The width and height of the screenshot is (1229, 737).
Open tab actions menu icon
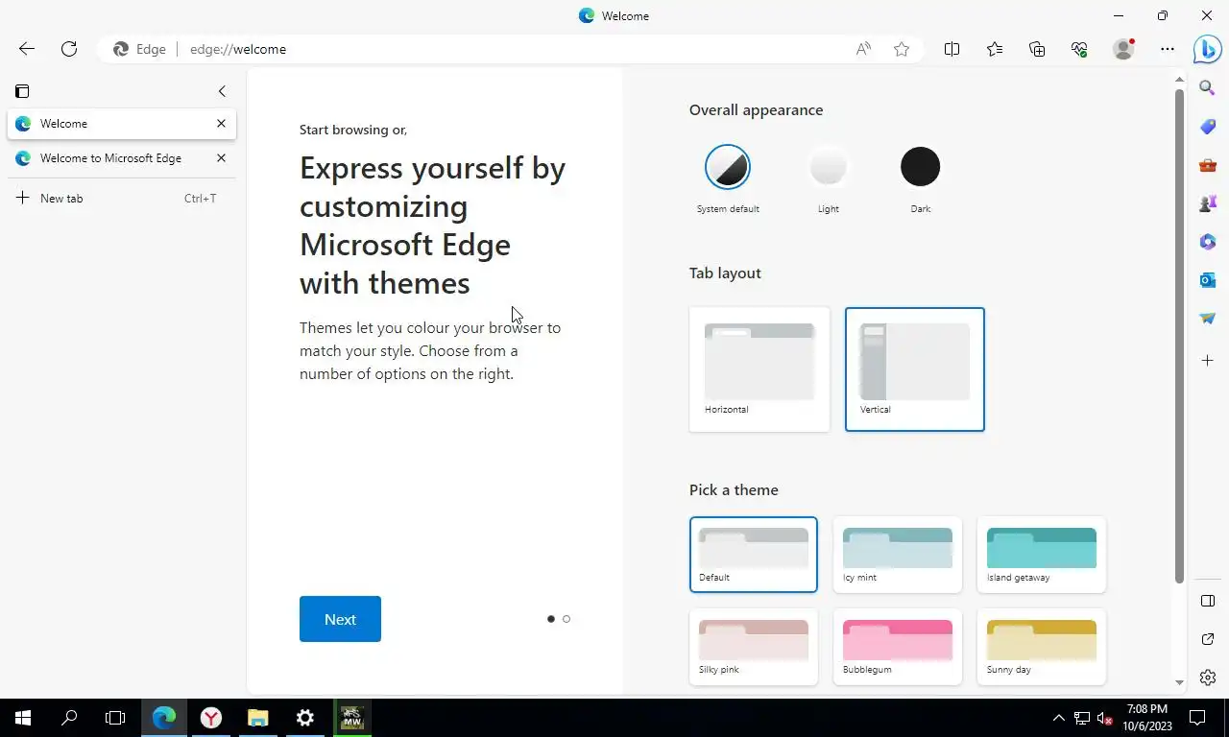coord(22,91)
